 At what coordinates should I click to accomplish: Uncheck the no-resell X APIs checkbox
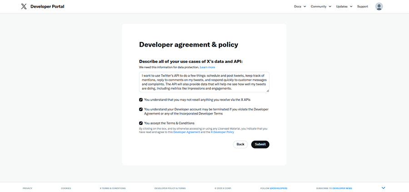pyautogui.click(x=141, y=100)
